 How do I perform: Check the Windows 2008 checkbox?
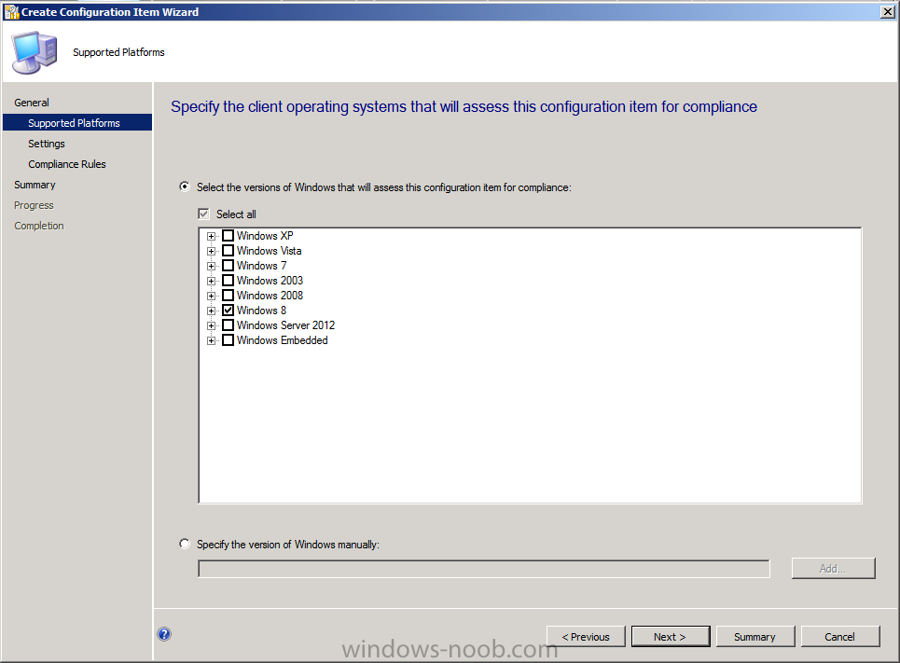228,295
